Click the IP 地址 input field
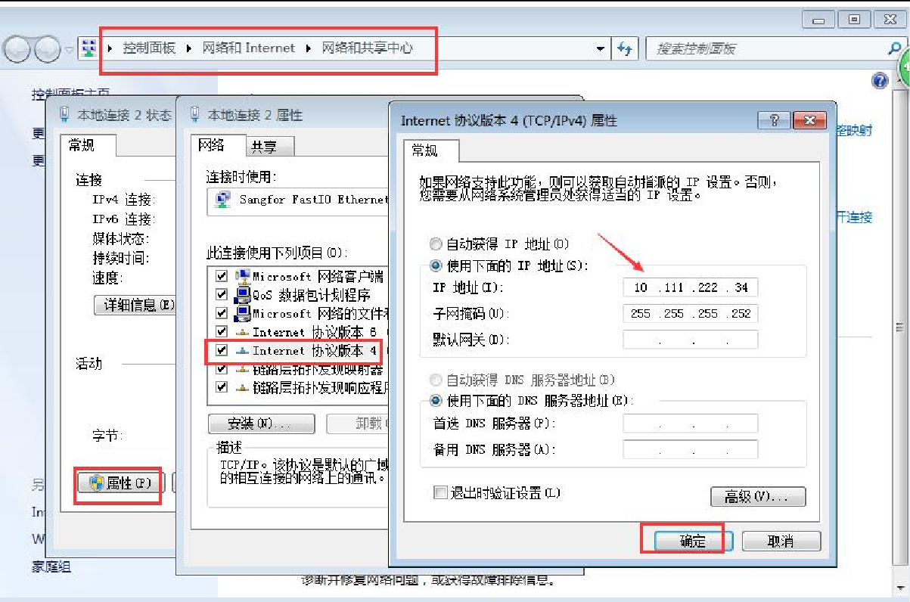 pos(690,288)
